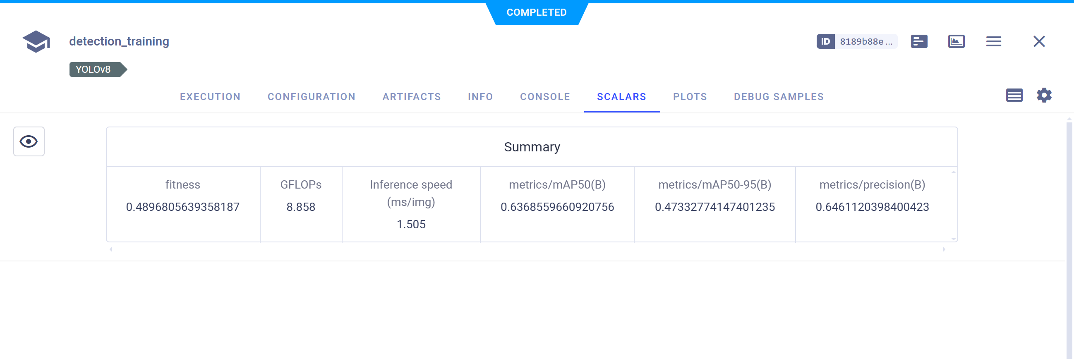The height and width of the screenshot is (359, 1074).
Task: Open the scalars settings gear
Action: click(x=1044, y=96)
